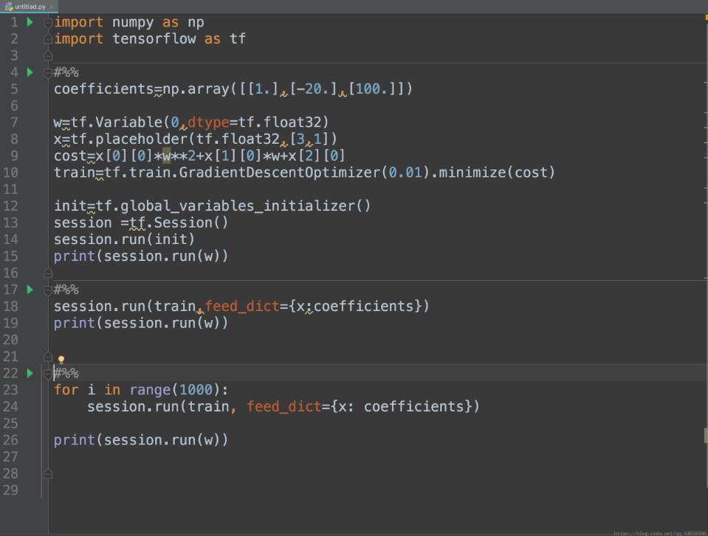Viewport: 708px width, 536px height.
Task: Click 'print' on line 15
Action: 75,257
